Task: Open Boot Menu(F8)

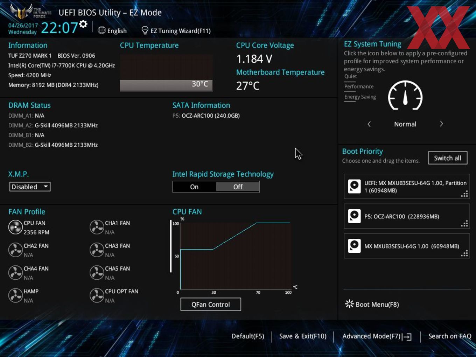Action: point(377,304)
